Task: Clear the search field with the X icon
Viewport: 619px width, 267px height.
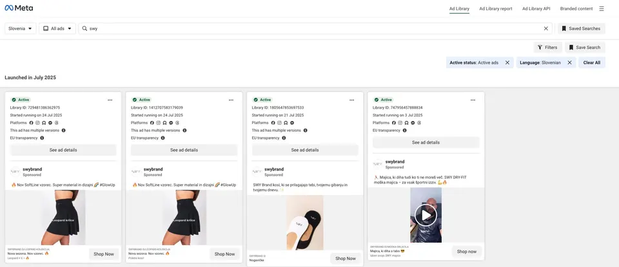Action: [546, 28]
